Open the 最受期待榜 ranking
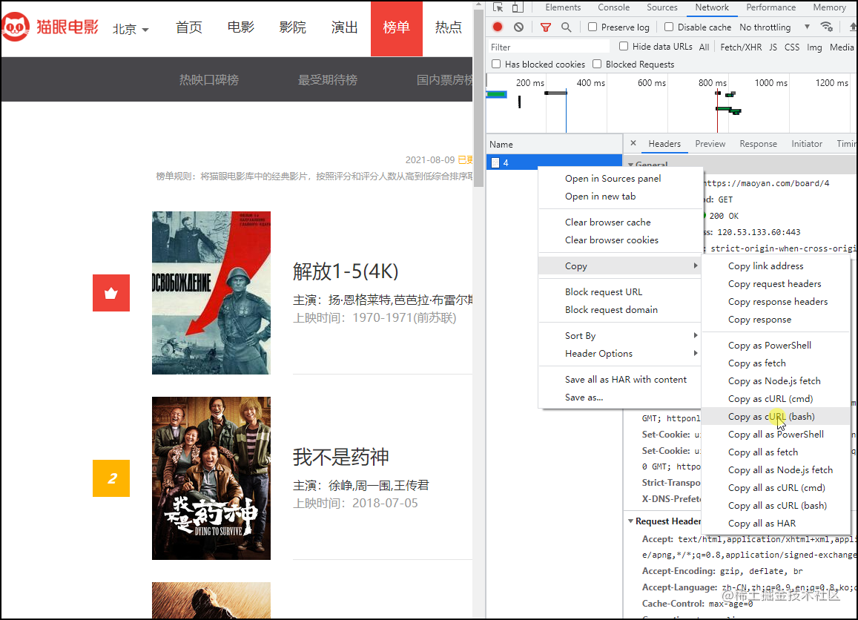 pos(328,80)
